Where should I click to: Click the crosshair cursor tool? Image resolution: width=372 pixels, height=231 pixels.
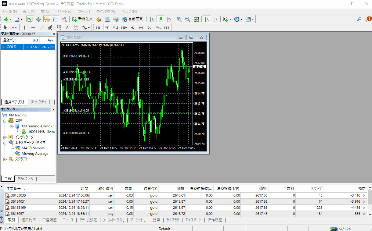pyautogui.click(x=14, y=27)
